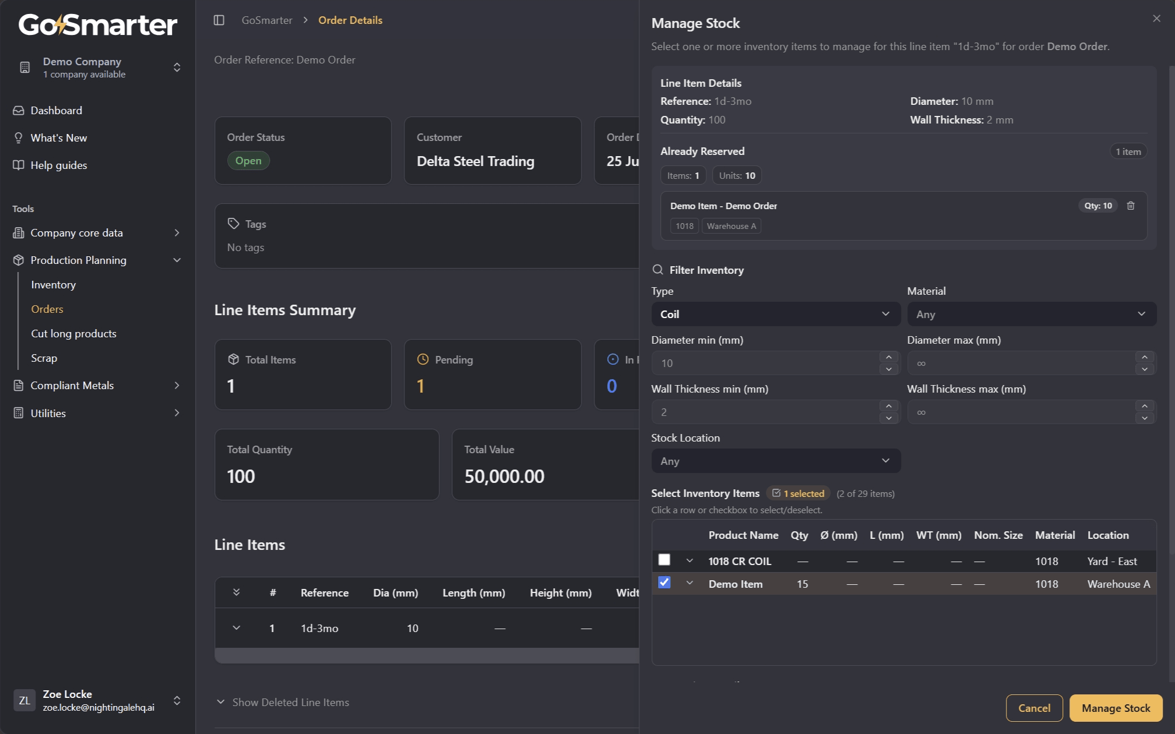
Task: Close the Manage Stock panel
Action: [x=1156, y=19]
